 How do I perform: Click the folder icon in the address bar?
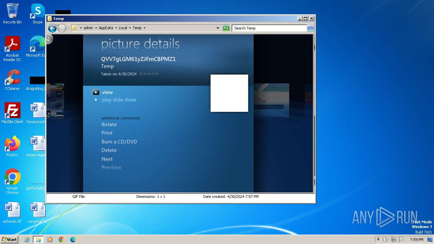75,28
